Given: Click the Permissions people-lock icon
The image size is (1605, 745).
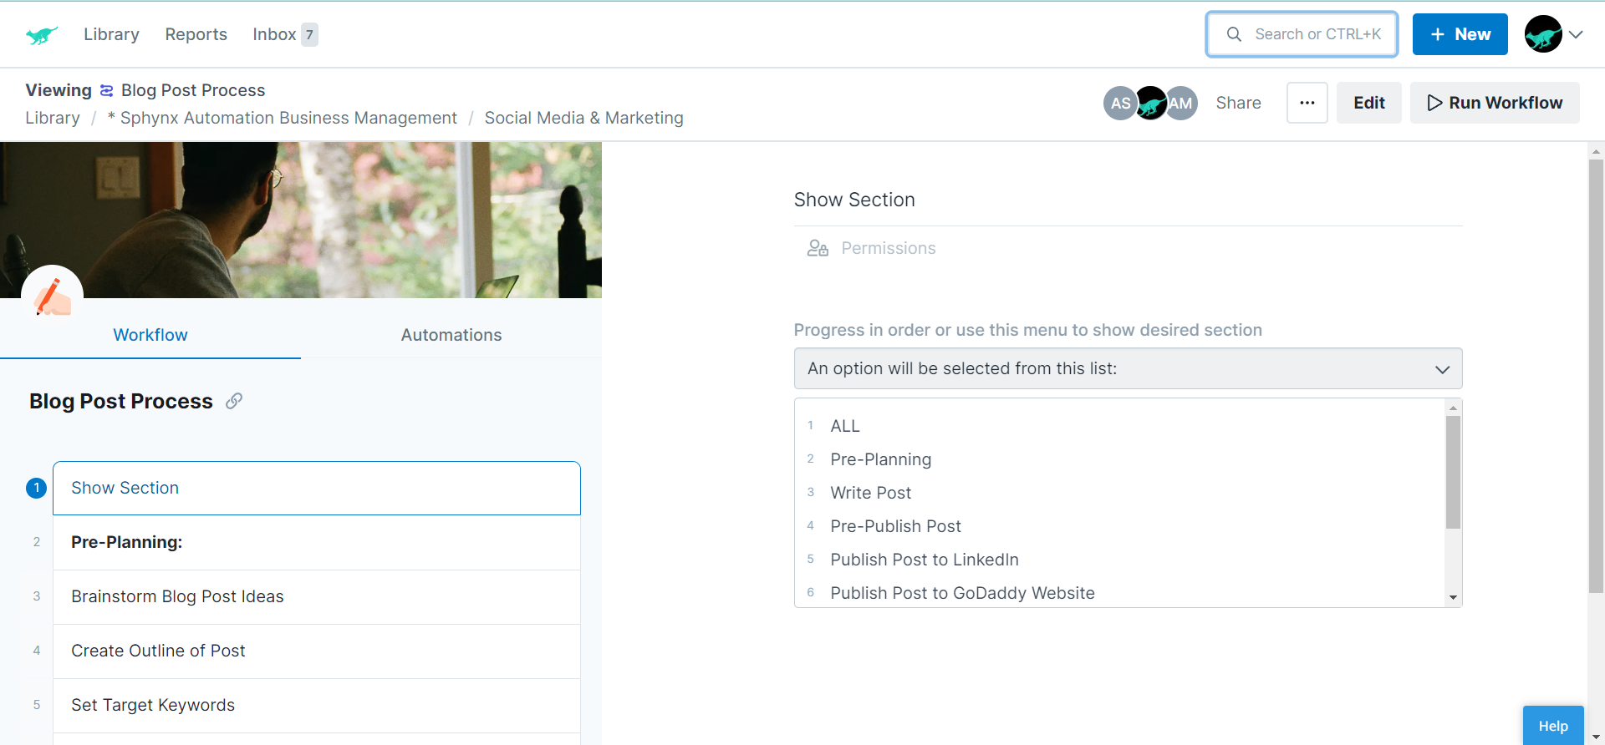Looking at the screenshot, I should click(x=817, y=248).
